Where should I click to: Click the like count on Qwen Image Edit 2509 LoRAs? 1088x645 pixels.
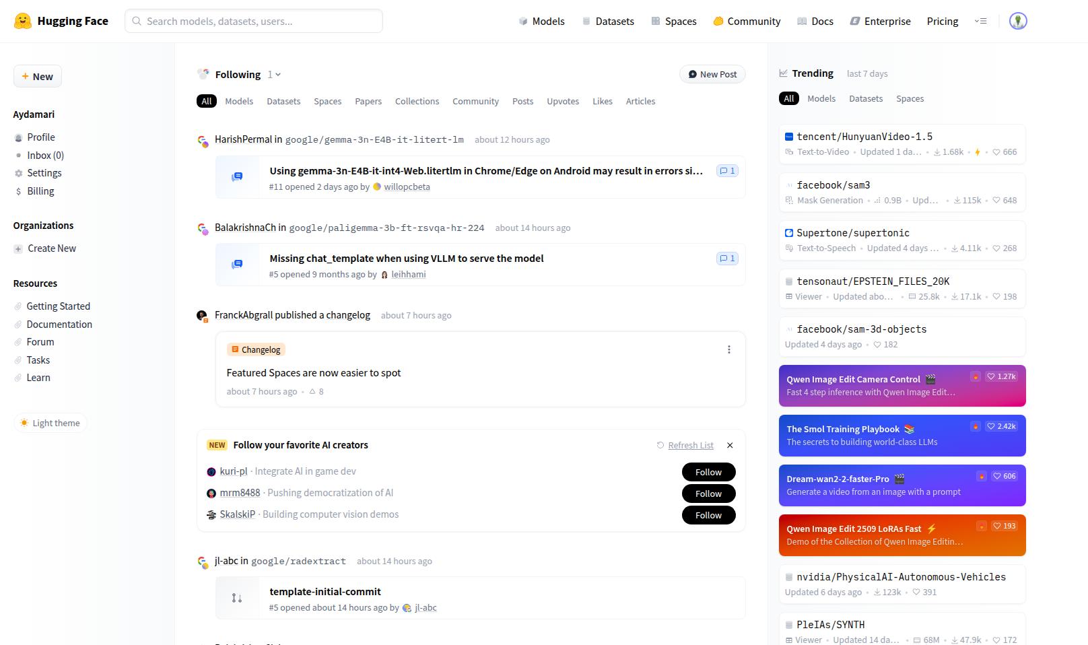1004,526
